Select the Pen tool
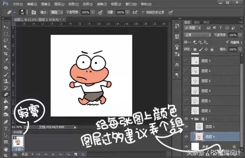The image size is (245, 158). (x=6, y=121)
